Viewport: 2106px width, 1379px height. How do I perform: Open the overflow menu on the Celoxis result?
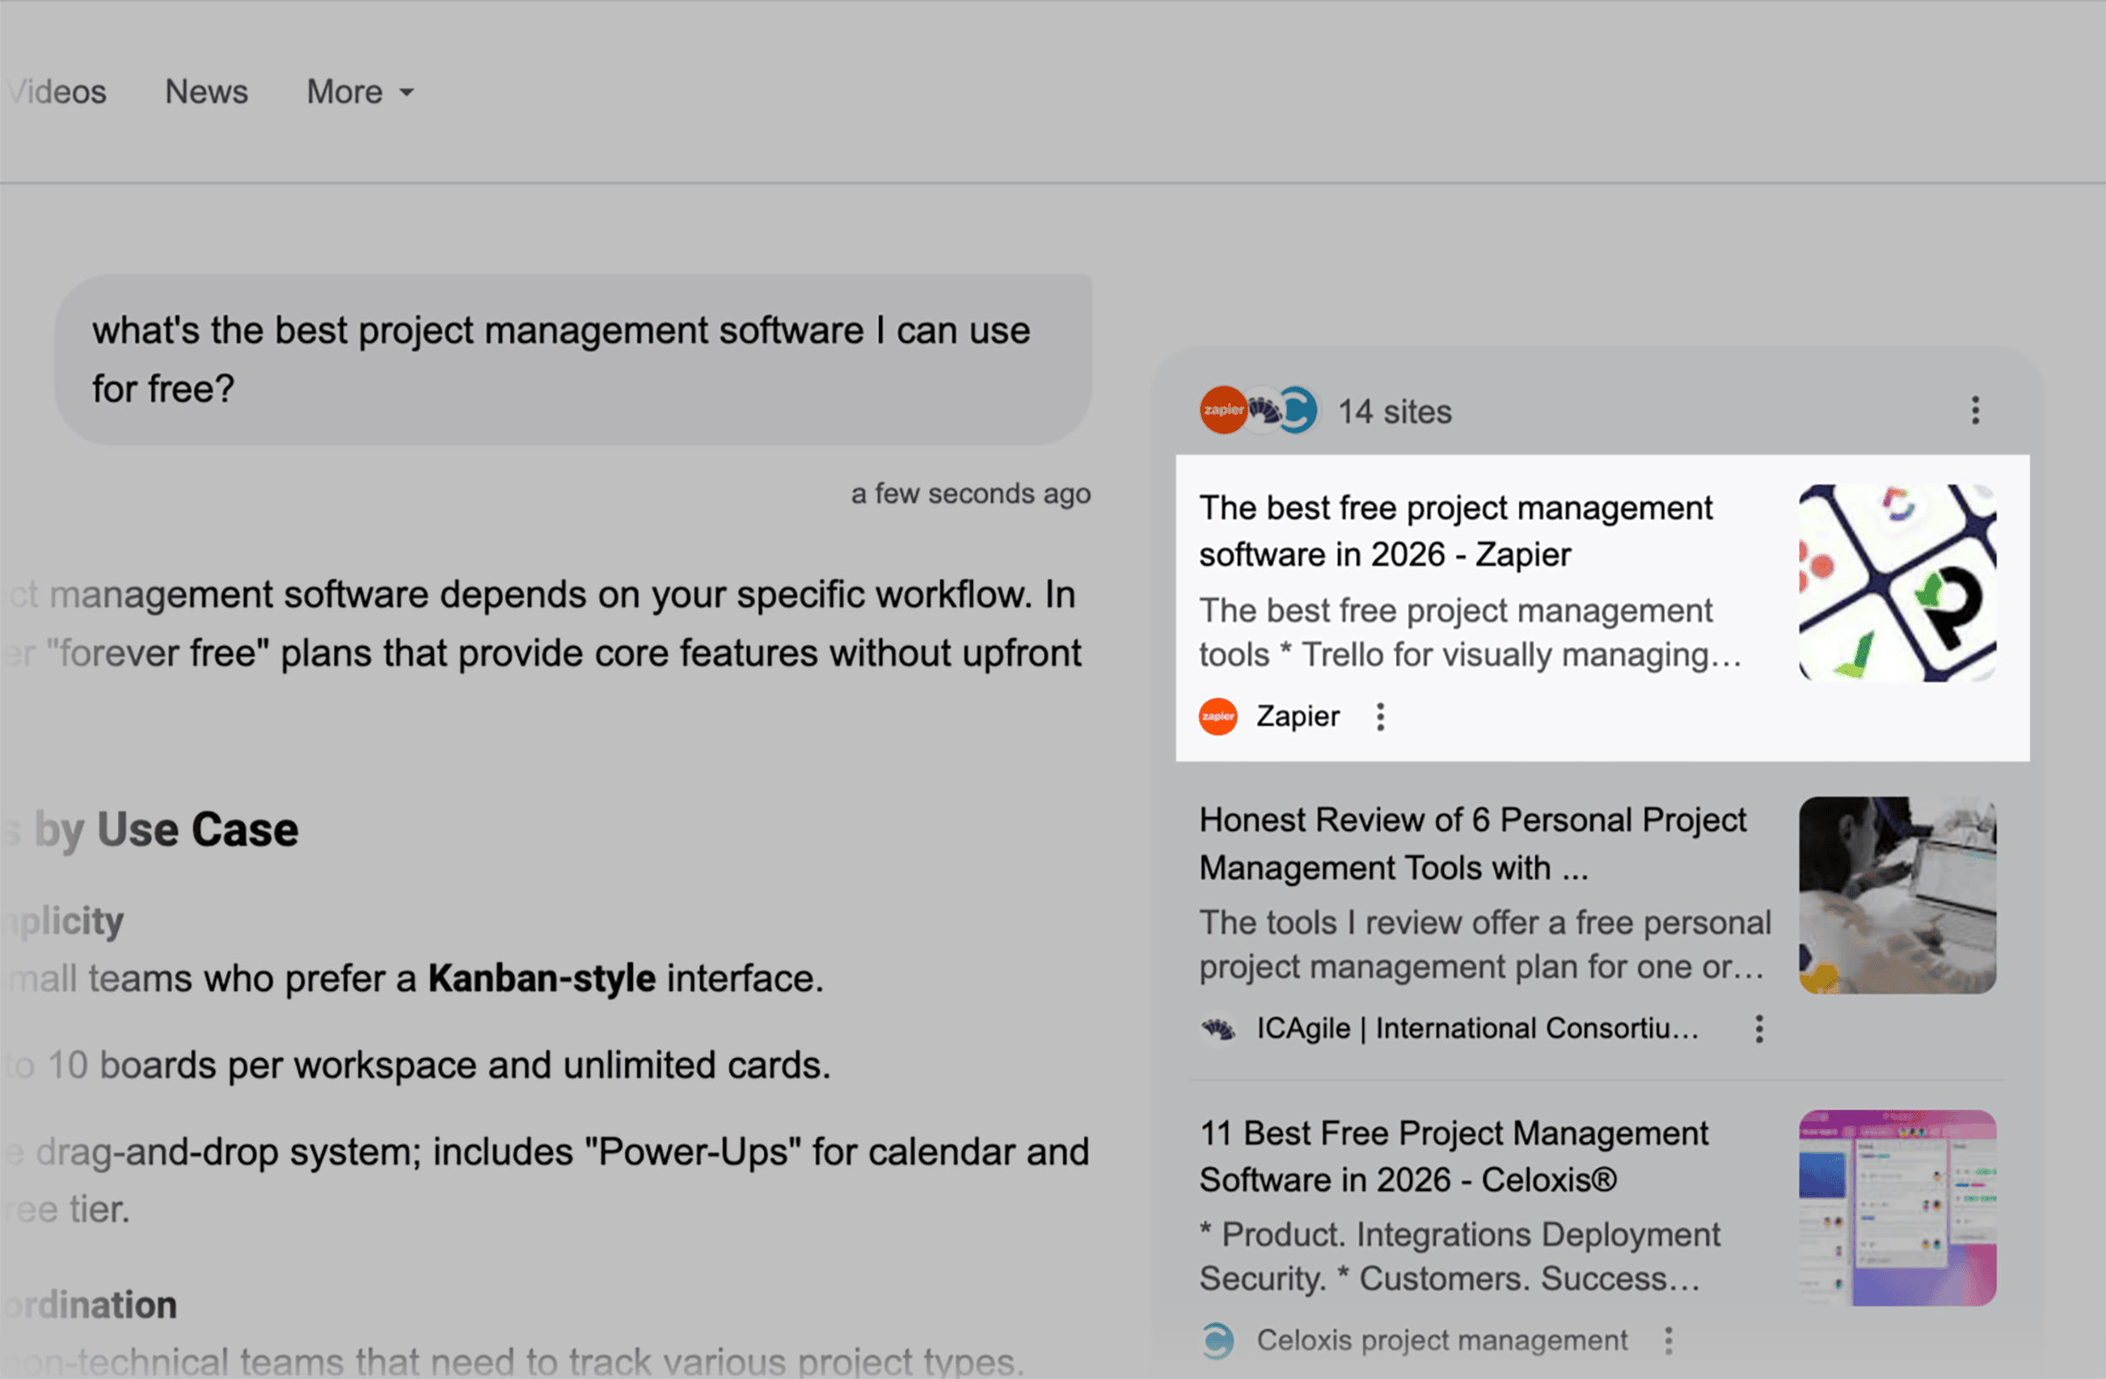(x=1669, y=1341)
